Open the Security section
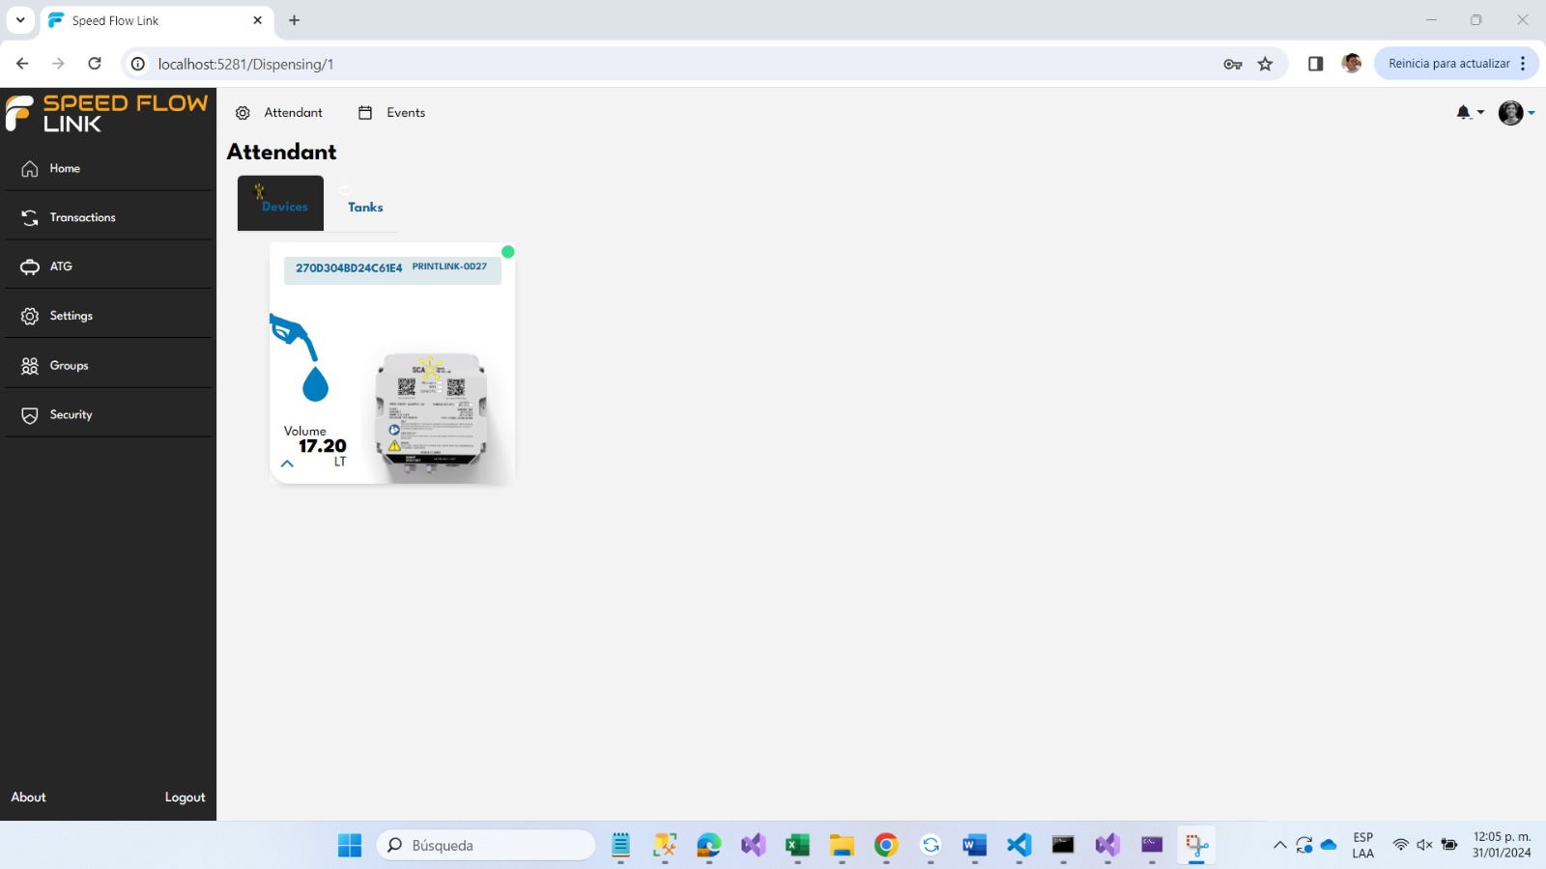The height and width of the screenshot is (869, 1546). point(71,415)
